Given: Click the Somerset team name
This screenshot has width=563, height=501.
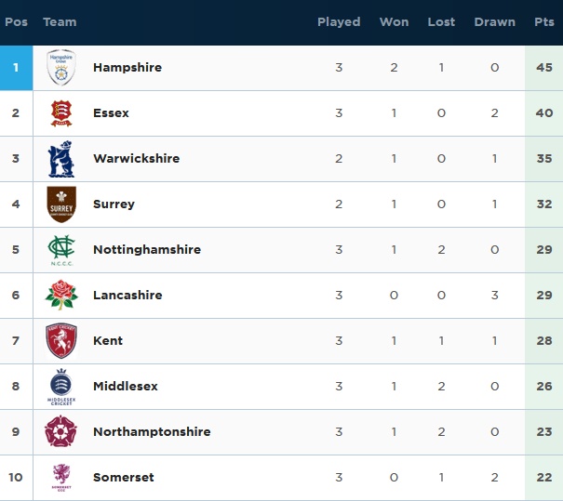Looking at the screenshot, I should coord(124,478).
